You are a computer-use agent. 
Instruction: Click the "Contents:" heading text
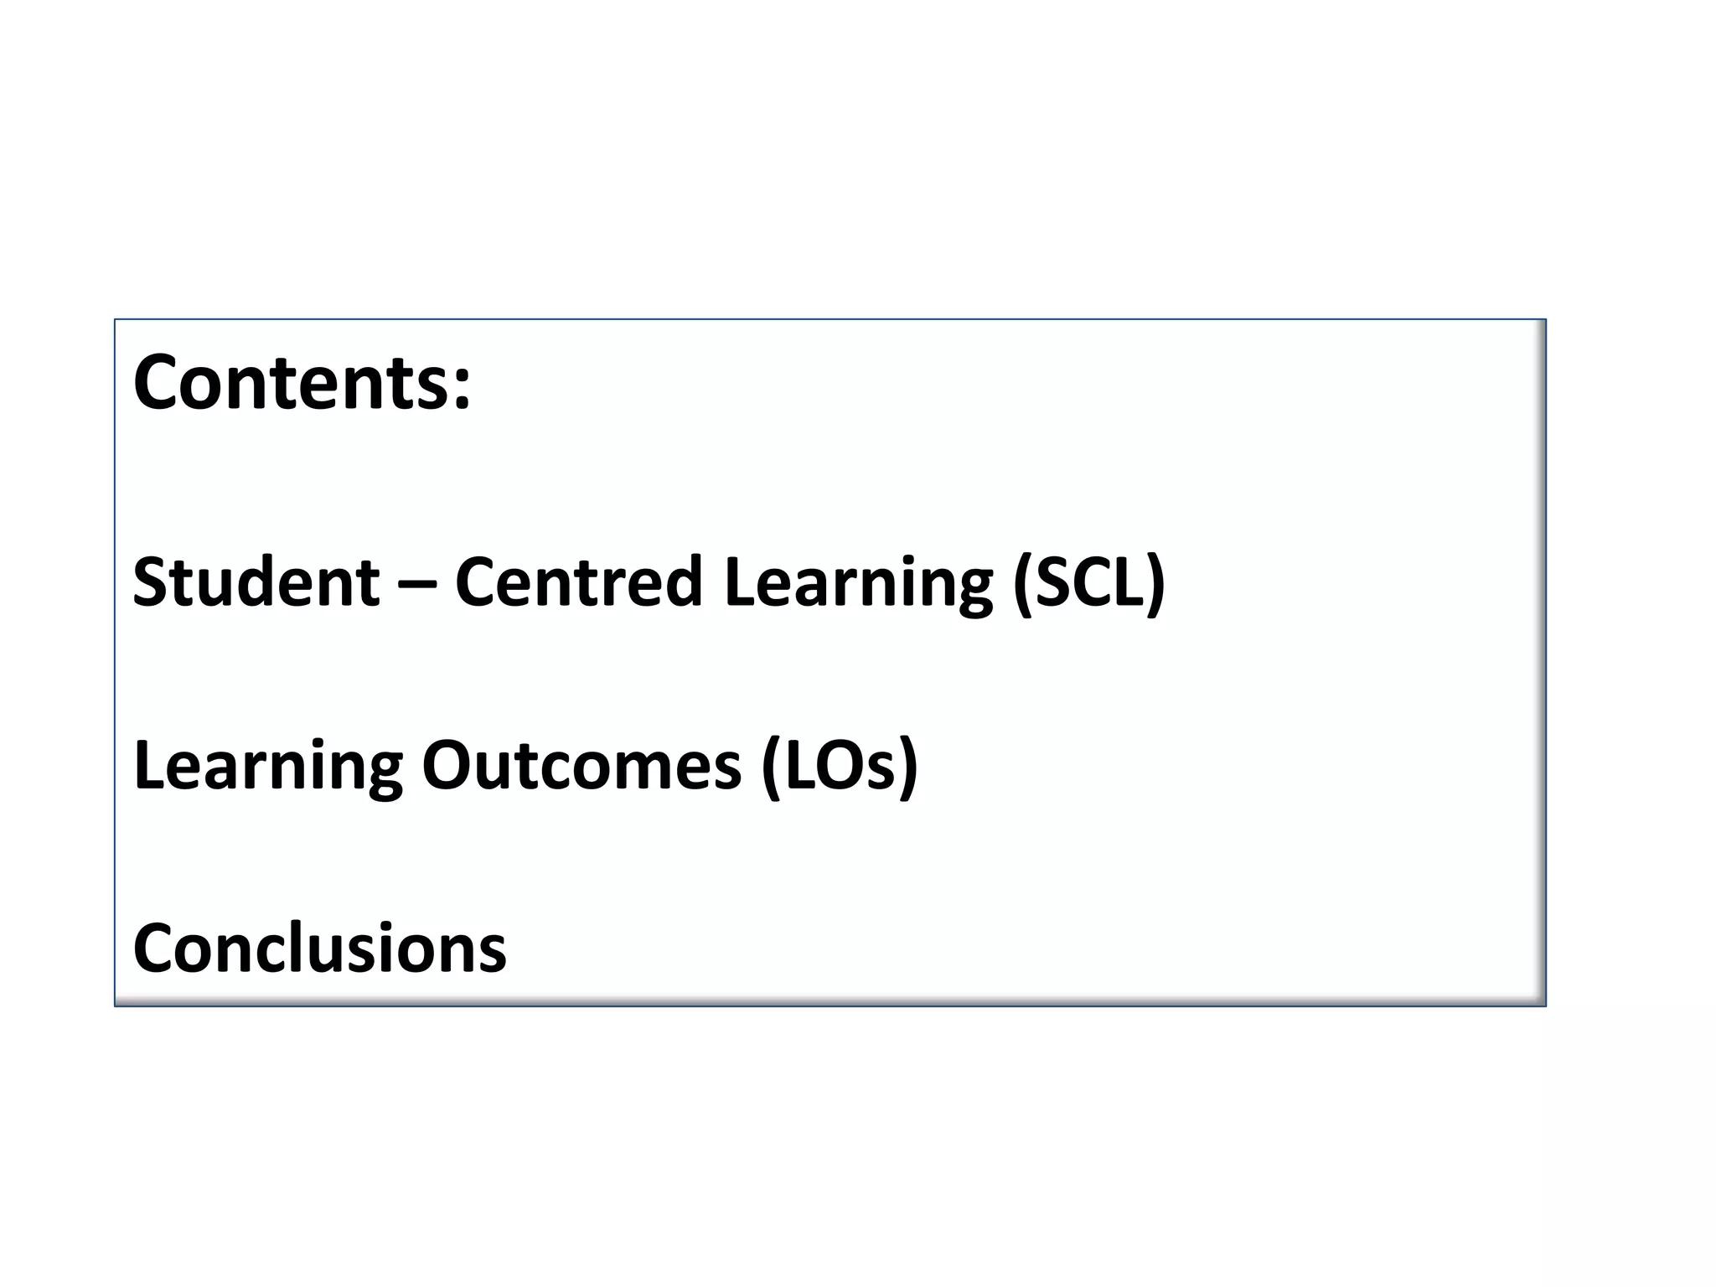click(x=302, y=383)
